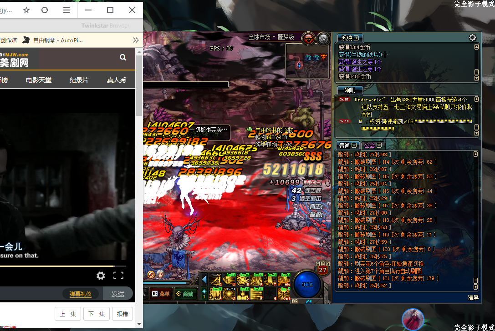Select the 喇叭 megaphone tab
Viewport: 495px width, 331px height.
(350, 90)
